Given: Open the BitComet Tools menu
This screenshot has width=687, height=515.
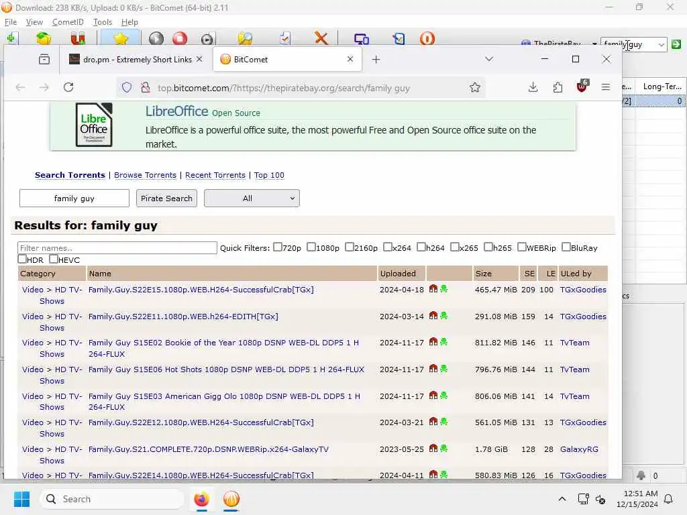Looking at the screenshot, I should (x=103, y=22).
